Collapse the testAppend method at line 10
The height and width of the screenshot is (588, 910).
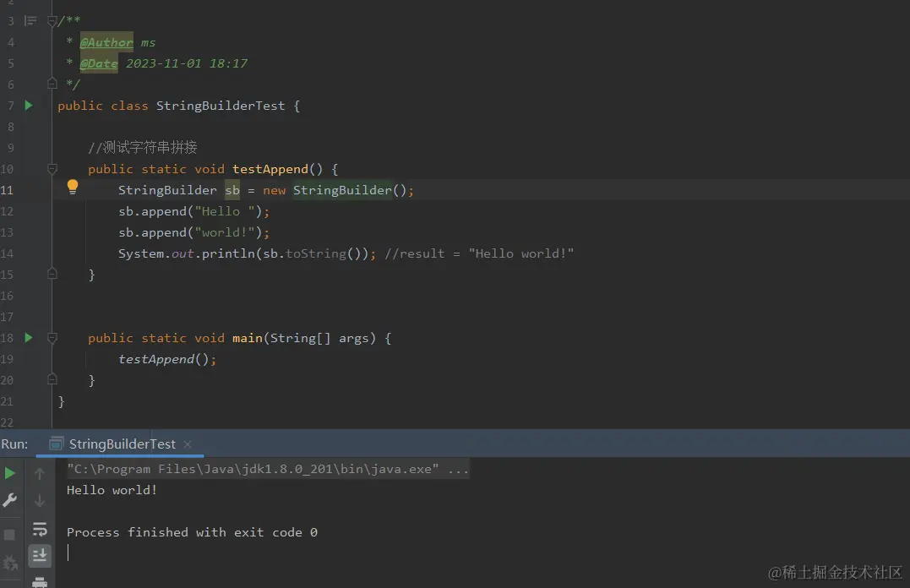[x=52, y=169]
